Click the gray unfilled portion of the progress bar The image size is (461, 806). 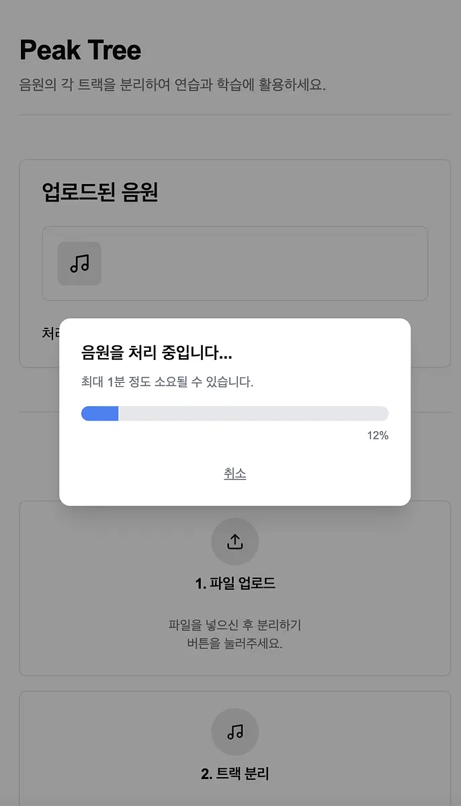(253, 413)
